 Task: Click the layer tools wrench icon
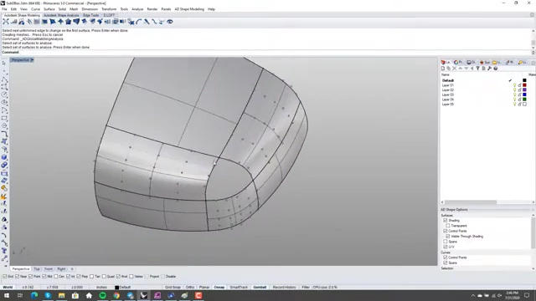489,69
